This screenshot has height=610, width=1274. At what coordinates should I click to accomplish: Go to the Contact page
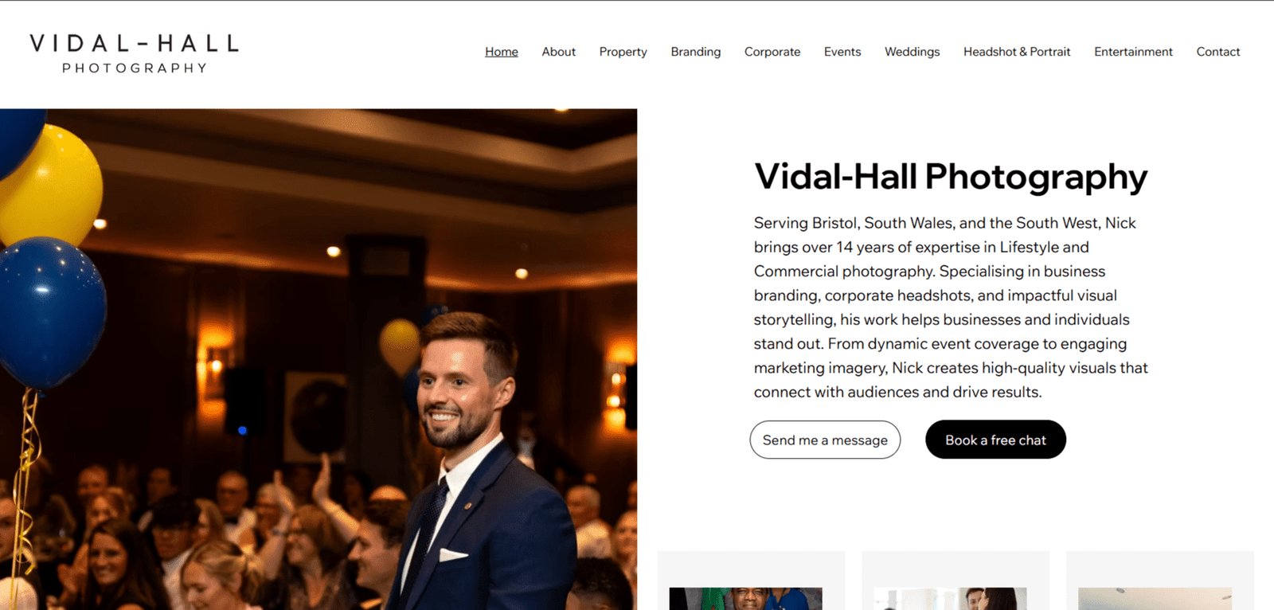tap(1218, 52)
